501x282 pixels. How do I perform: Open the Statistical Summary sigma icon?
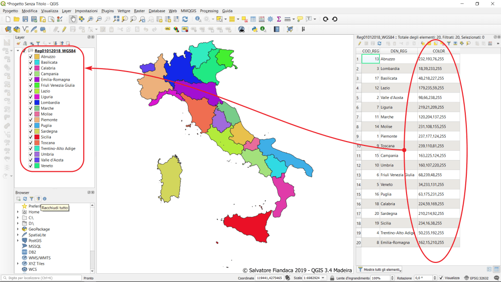coord(279,19)
